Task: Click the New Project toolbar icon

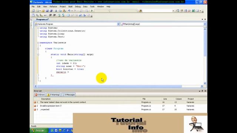Action: click(x=33, y=11)
